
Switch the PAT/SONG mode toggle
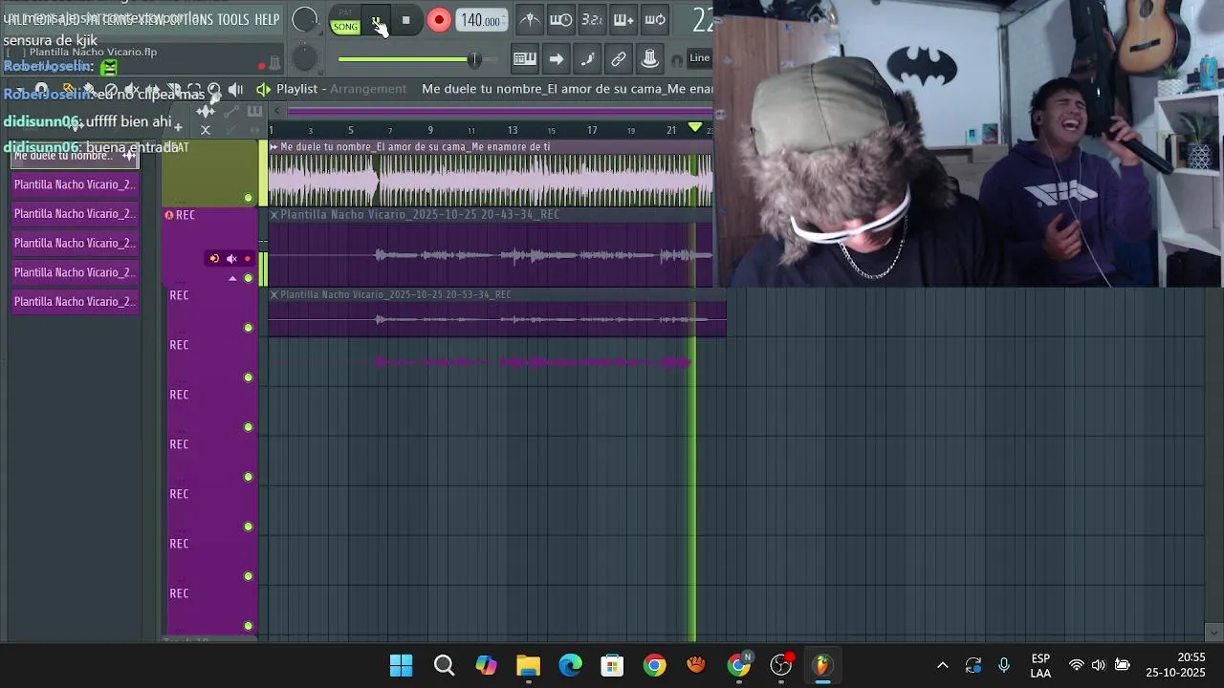pos(345,21)
